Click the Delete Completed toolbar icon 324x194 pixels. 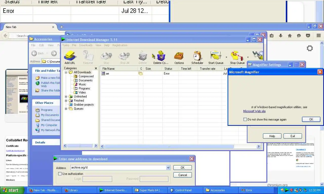click(x=161, y=57)
